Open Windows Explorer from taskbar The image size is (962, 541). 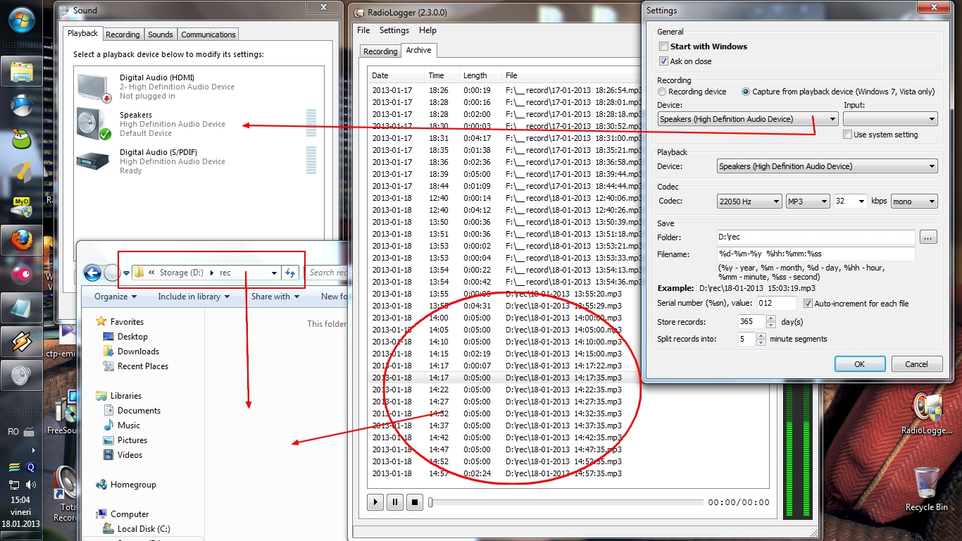click(x=23, y=71)
